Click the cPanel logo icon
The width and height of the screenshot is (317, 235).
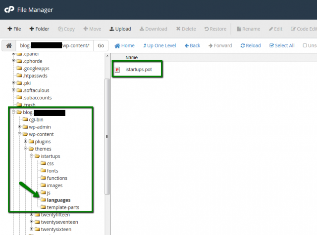(x=9, y=9)
